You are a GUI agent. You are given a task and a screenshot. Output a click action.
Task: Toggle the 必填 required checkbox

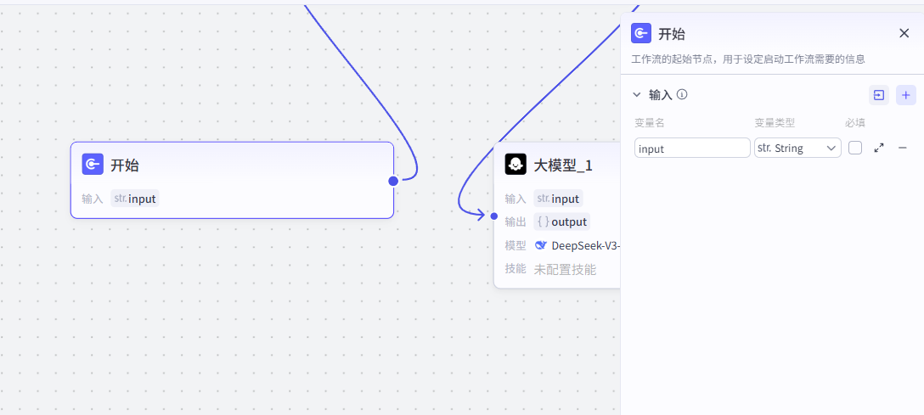pyautogui.click(x=855, y=148)
